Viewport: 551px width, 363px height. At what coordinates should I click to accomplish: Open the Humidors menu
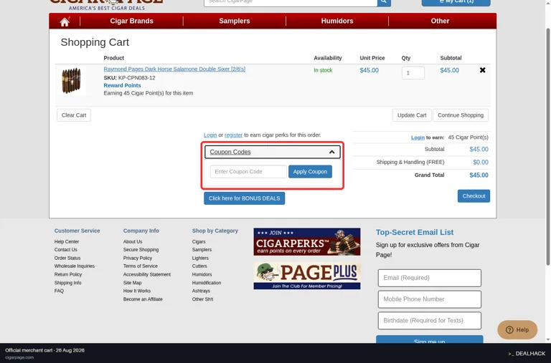pos(337,21)
